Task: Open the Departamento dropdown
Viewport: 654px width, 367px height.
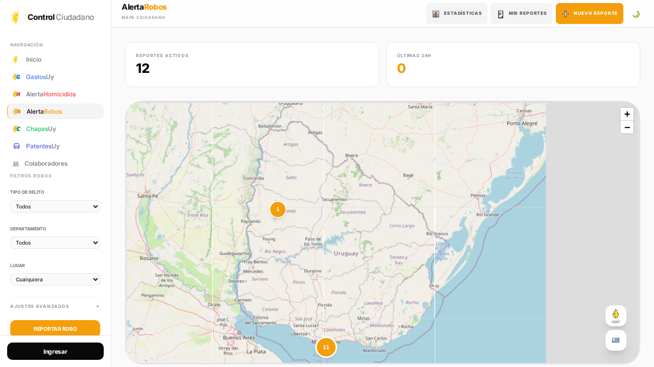Action: coord(55,243)
